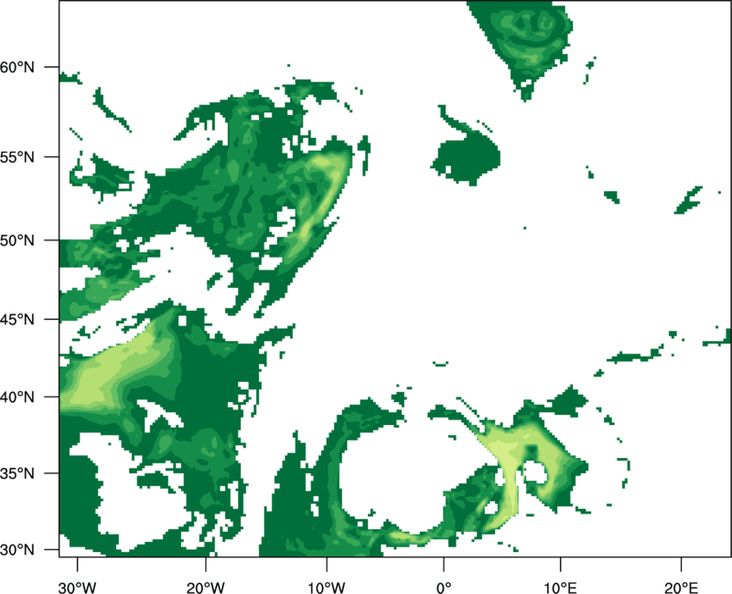Click the 40°N latitude label
This screenshot has height=594, width=732.
(x=17, y=398)
